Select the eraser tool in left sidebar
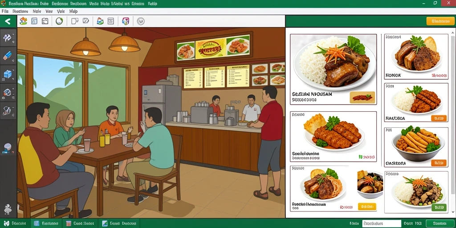This screenshot has width=456, height=228. point(8,56)
